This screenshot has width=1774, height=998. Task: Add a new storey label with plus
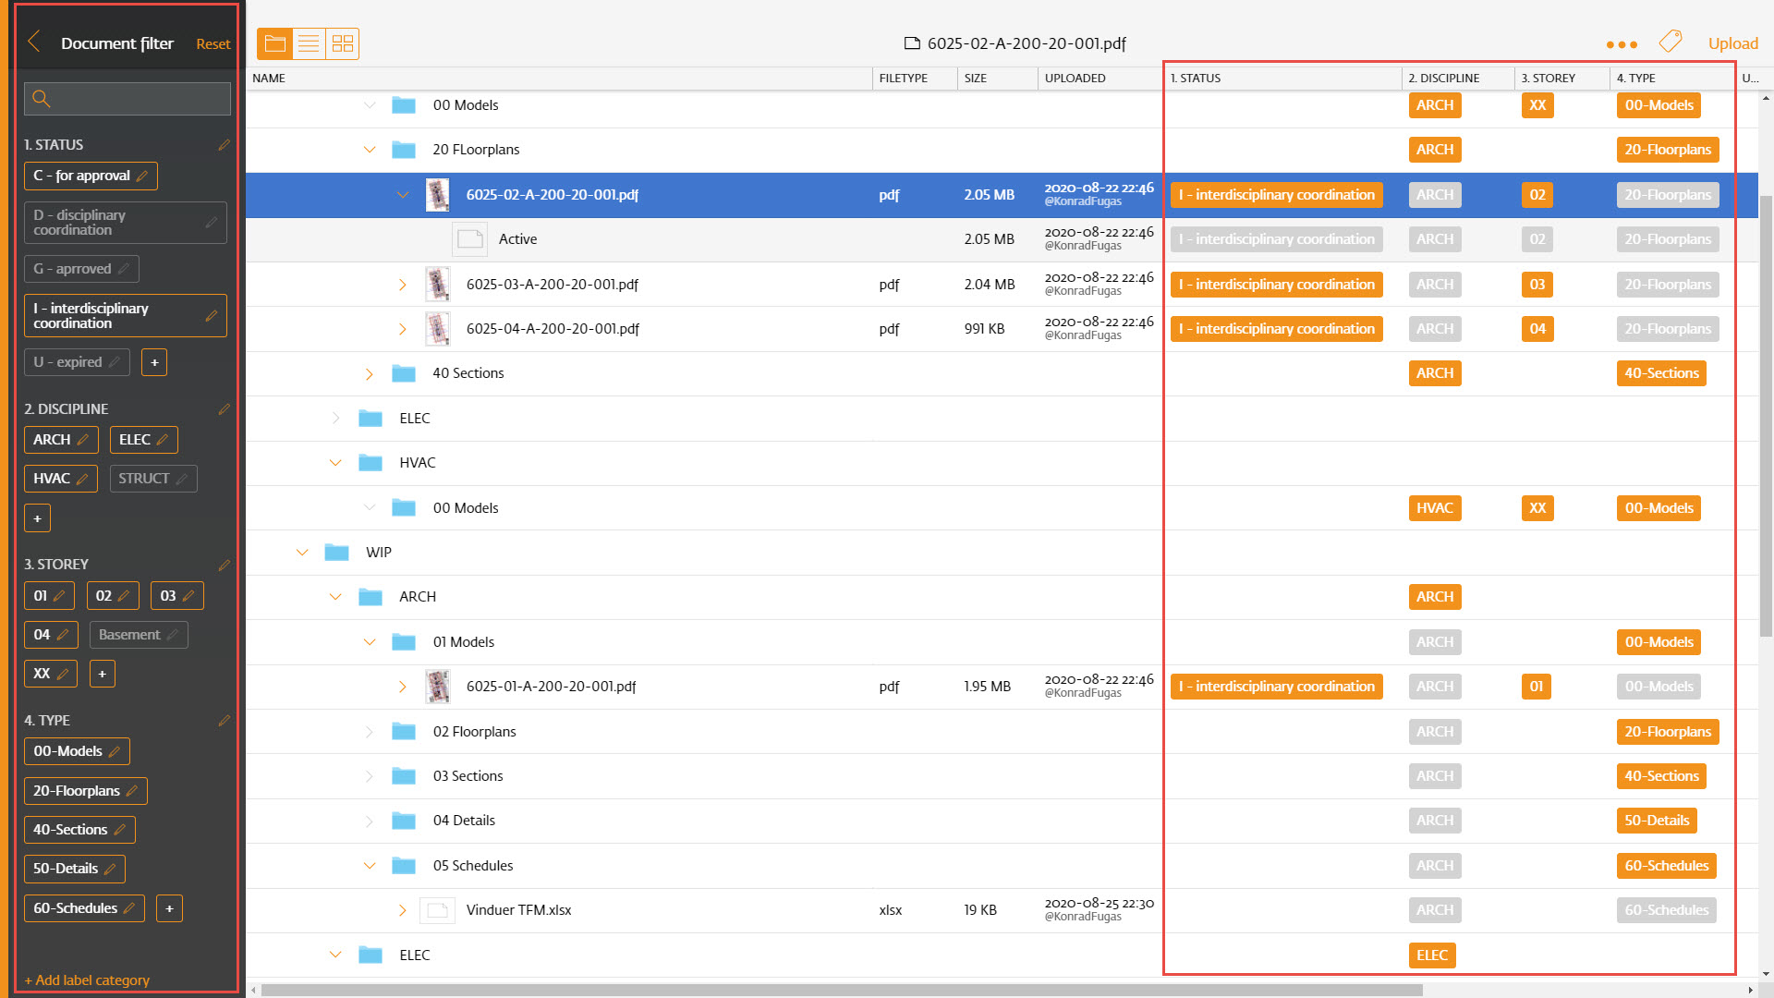[x=103, y=674]
